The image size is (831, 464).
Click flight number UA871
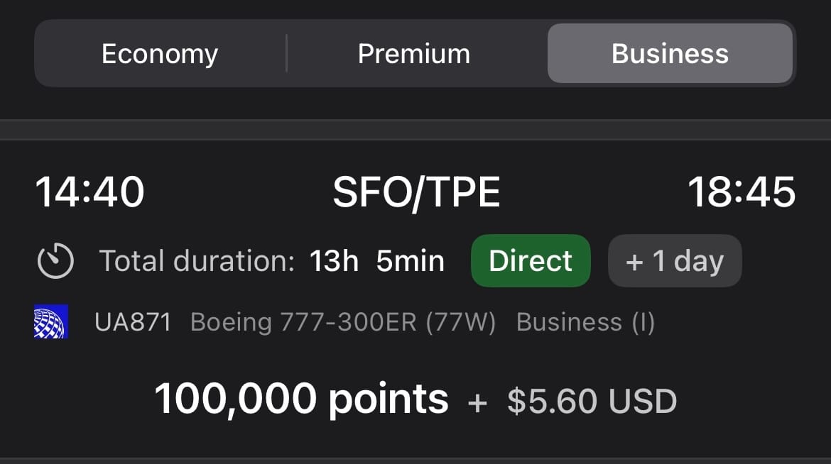pos(133,322)
